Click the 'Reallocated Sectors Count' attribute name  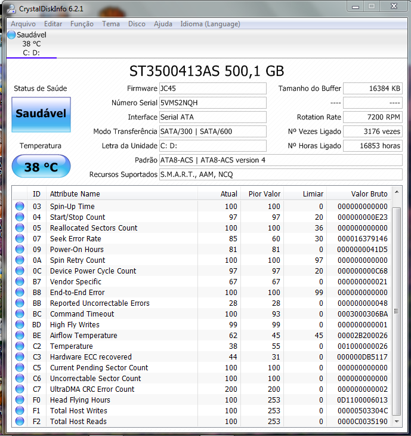point(94,228)
